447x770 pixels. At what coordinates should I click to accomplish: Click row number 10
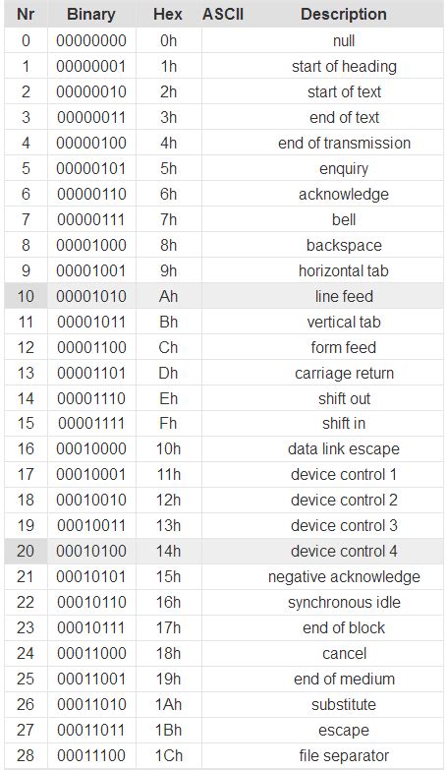point(26,296)
